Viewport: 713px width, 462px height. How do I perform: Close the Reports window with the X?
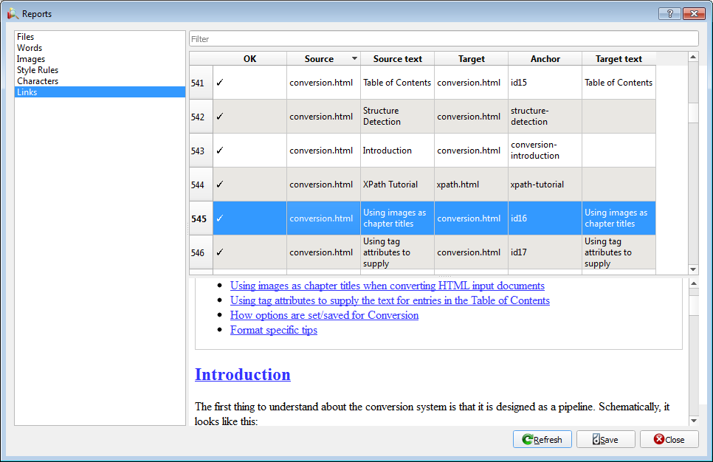pyautogui.click(x=694, y=13)
